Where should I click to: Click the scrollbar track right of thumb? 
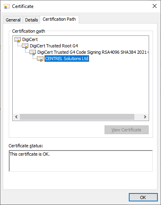click(x=138, y=117)
